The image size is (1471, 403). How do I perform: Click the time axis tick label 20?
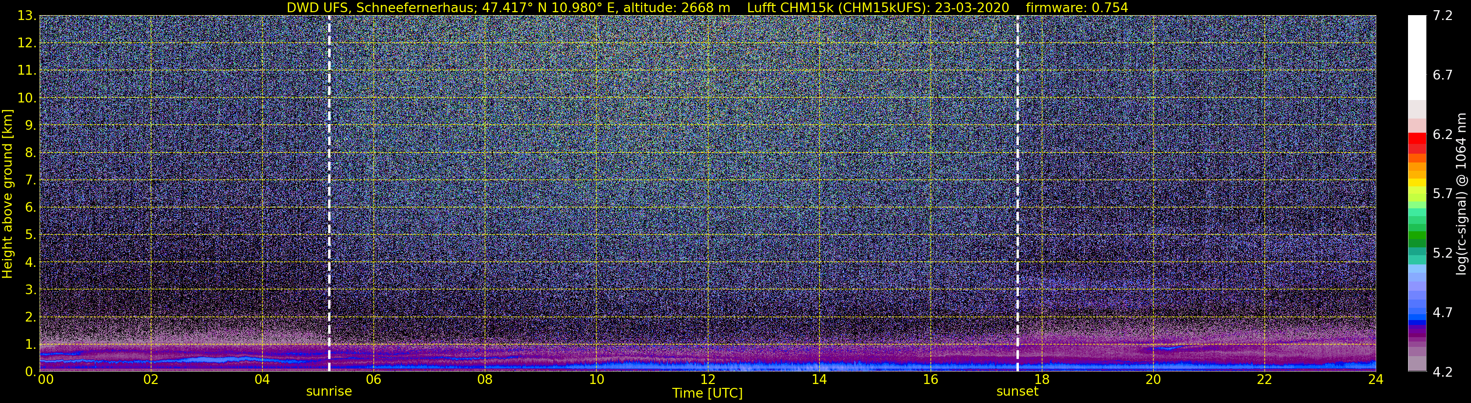click(1153, 380)
